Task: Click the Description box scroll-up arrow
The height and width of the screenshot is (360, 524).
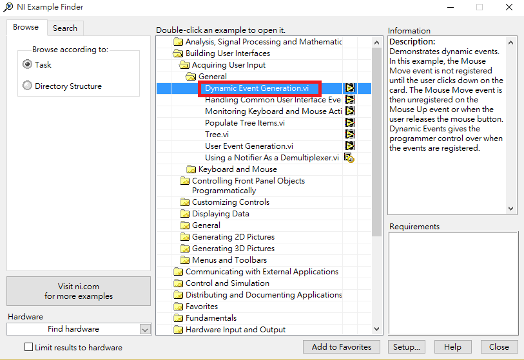Action: pos(510,43)
